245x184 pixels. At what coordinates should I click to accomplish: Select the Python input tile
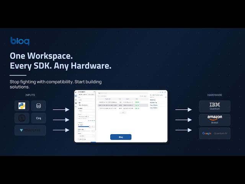[x=22, y=106]
